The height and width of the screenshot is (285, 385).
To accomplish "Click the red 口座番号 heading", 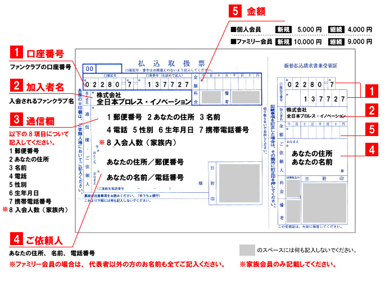I will coord(45,54).
